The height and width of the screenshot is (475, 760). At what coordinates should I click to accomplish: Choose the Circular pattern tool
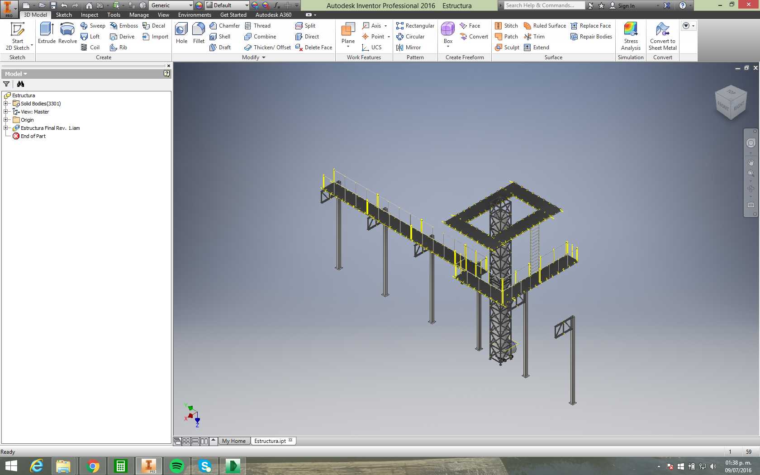tap(410, 37)
